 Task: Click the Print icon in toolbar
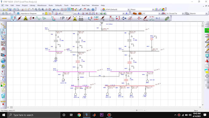[x=14, y=10]
